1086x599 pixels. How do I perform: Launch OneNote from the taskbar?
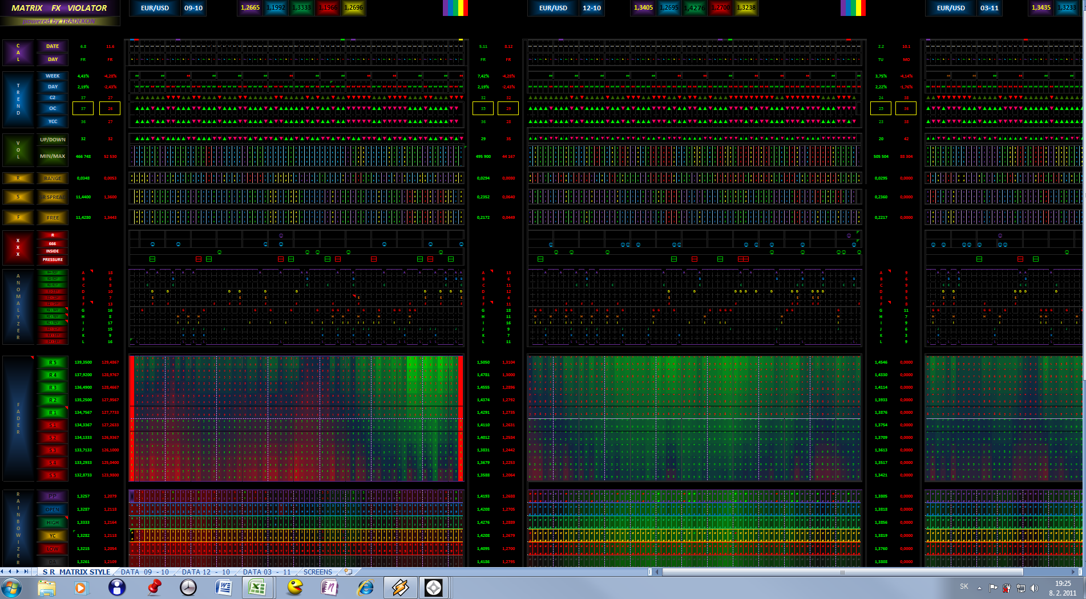click(x=329, y=588)
